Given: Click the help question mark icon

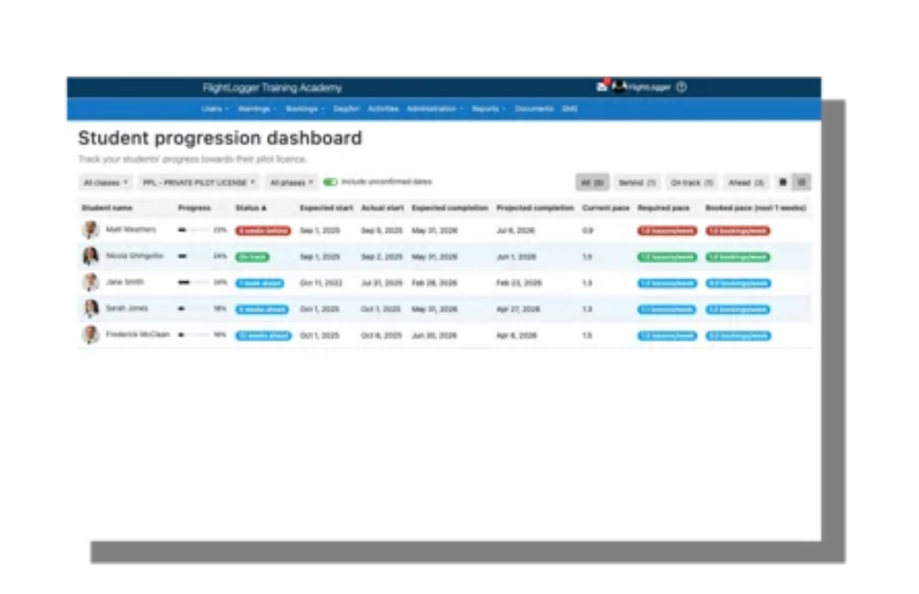Looking at the screenshot, I should (x=681, y=87).
